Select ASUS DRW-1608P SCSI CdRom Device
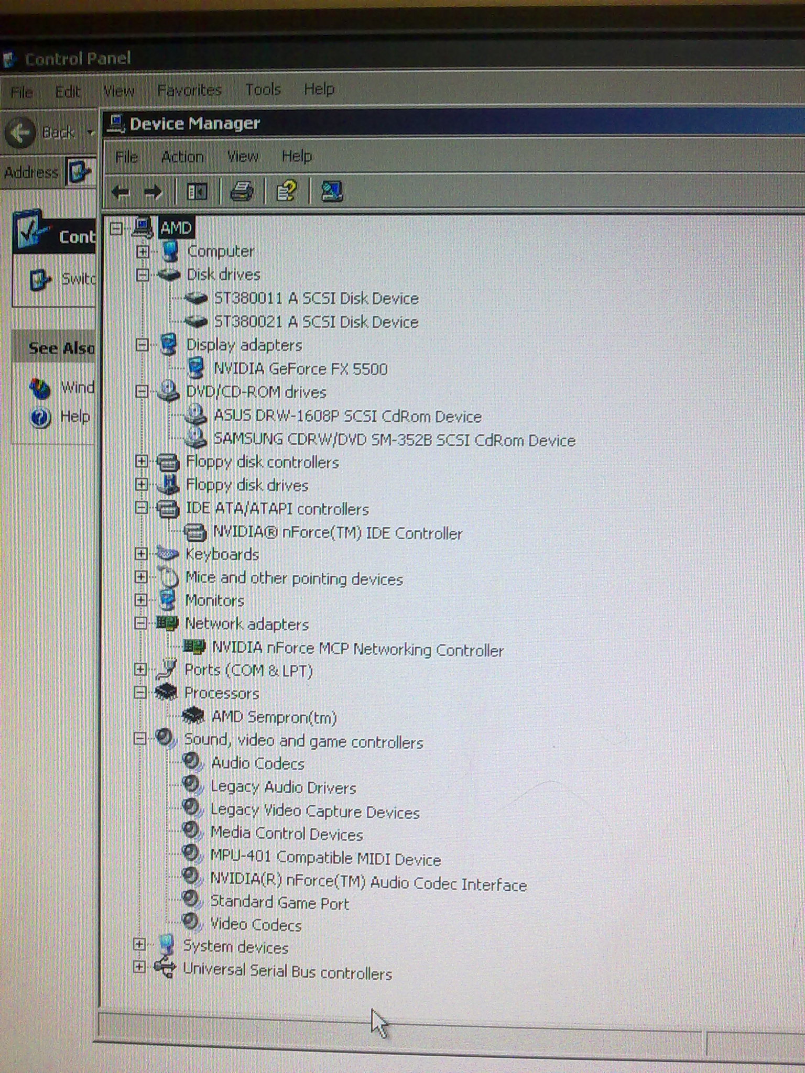The image size is (805, 1073). coord(347,417)
